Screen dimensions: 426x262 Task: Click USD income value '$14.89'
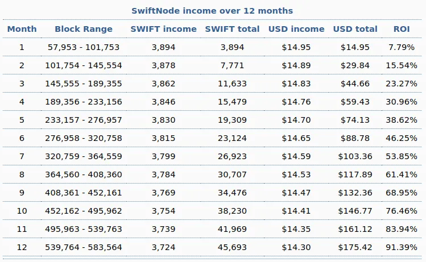click(296, 65)
